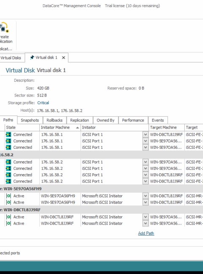Screen dimensions: 203x274
Task: Open Initiator dropdown in 176.16.58.2 WIN-D8CTL8JJ9RF iSCSI-FE-2 row
Action: tap(145, 181)
